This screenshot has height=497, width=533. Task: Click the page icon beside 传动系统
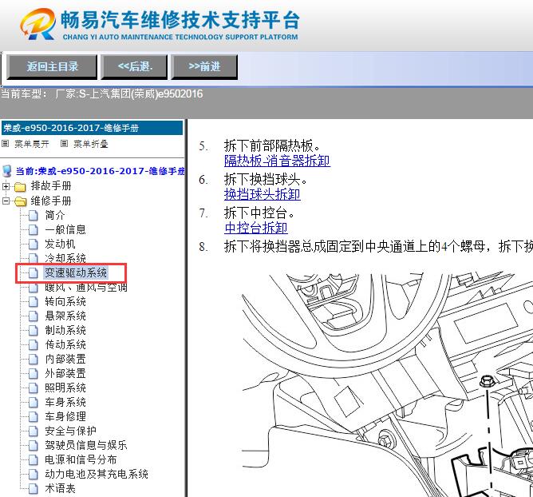(33, 345)
